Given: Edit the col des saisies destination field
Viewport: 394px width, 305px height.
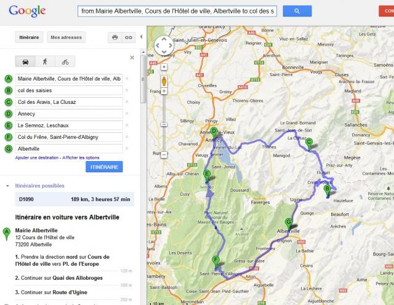Looking at the screenshot, I should (69, 90).
